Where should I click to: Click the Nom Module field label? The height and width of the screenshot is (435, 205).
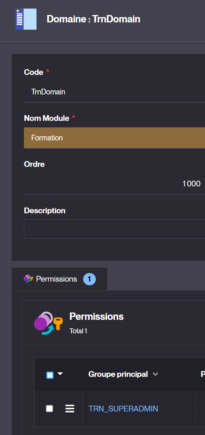[46, 118]
